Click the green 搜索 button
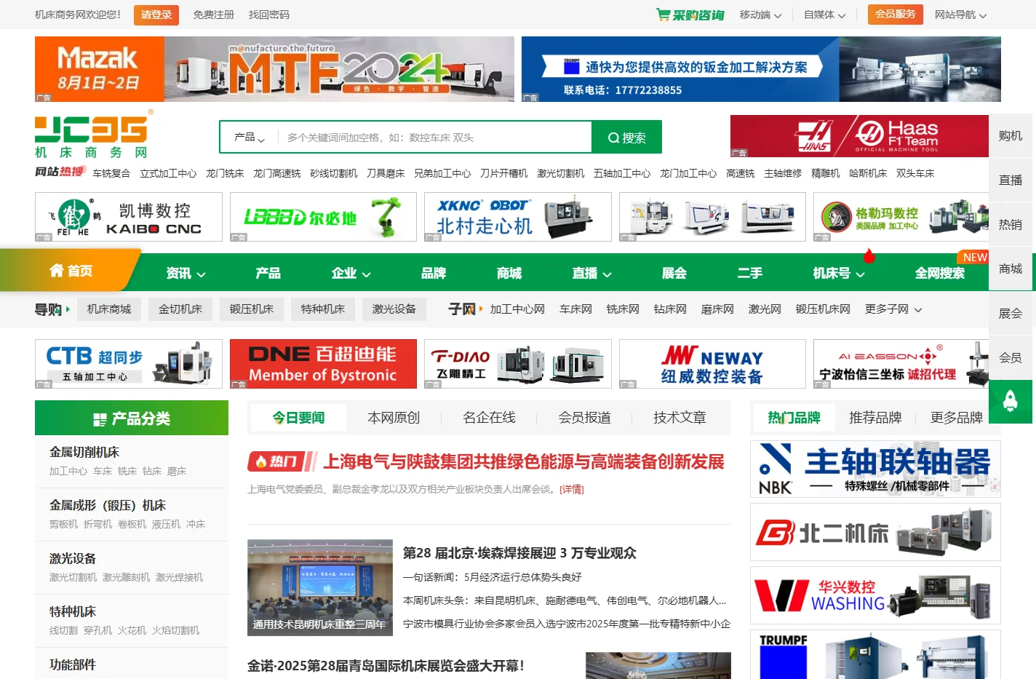1036x679 pixels. coord(627,138)
